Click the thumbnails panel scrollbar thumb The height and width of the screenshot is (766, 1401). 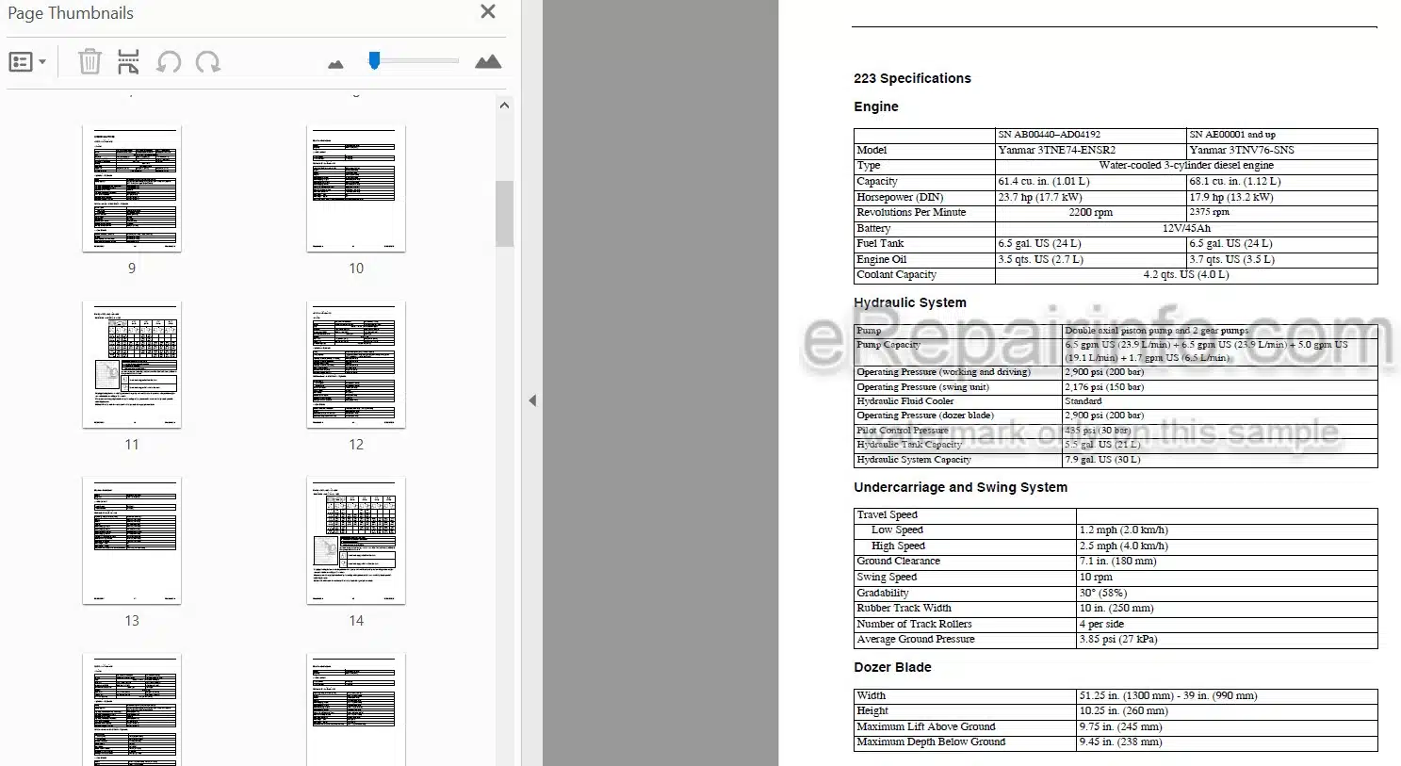click(504, 214)
